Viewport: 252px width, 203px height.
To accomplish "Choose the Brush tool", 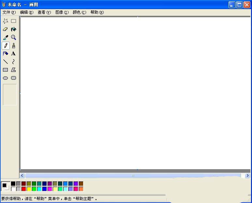I will 13,46.
